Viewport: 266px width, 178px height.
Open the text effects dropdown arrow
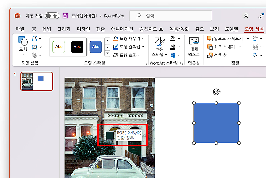[x=178, y=55]
